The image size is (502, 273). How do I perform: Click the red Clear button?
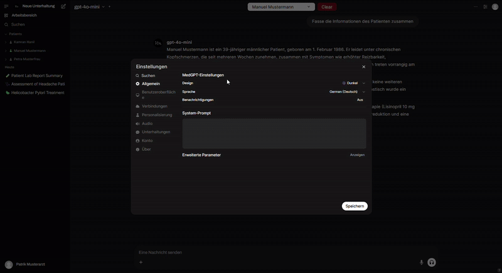click(327, 7)
